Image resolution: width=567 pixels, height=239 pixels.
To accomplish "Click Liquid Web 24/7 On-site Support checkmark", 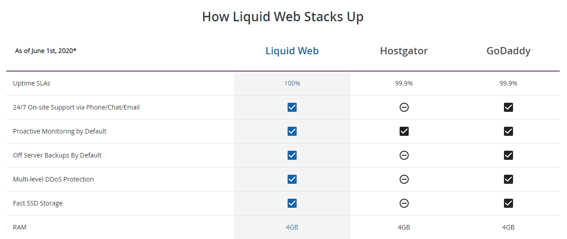I will coord(292,107).
